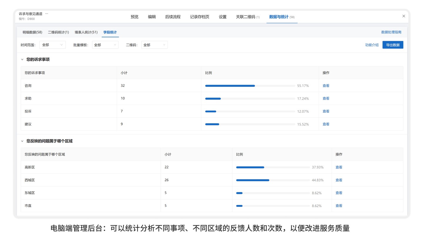Click 查看 in the 咨询 row

[x=326, y=86]
